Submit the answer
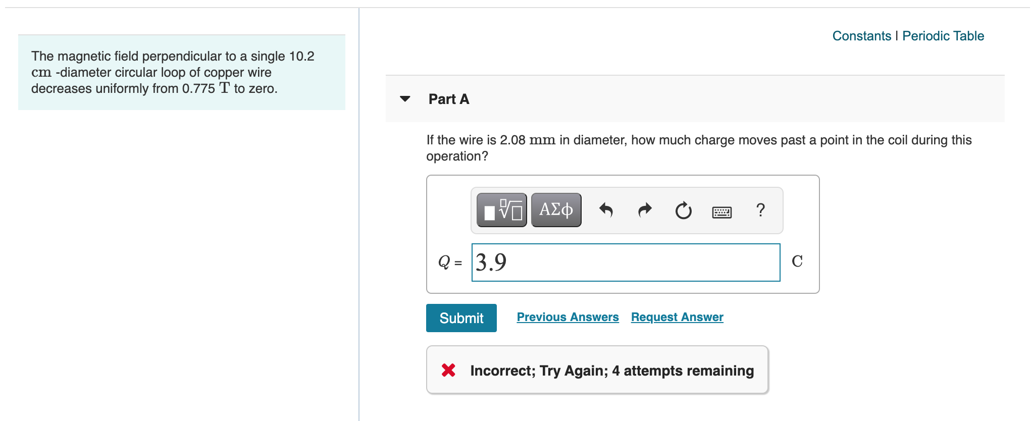This screenshot has height=421, width=1031. (461, 318)
